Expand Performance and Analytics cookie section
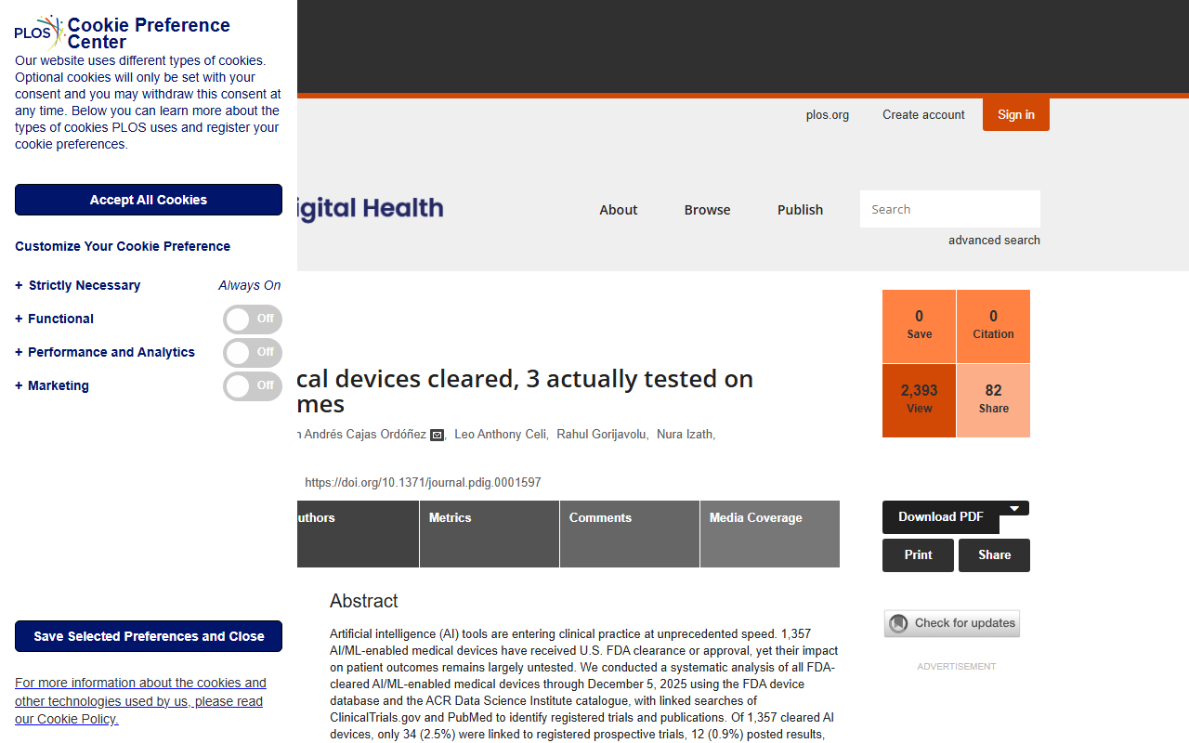 105,352
